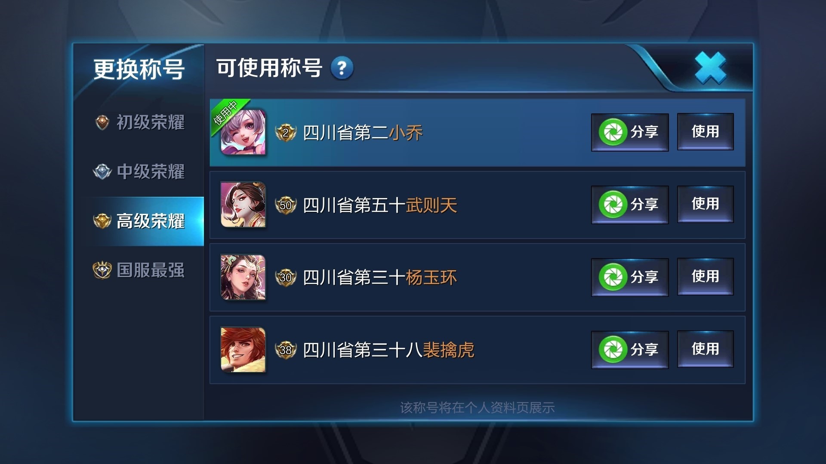Switch to the 中级荣耀 tab

coord(139,172)
